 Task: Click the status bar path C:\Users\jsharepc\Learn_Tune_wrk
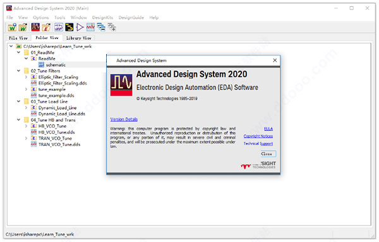pos(40,234)
